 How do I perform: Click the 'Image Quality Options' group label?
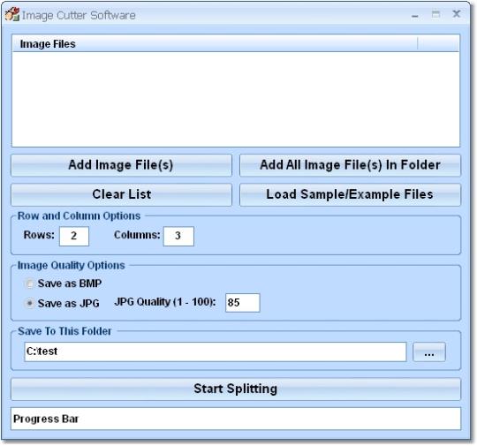(72, 266)
